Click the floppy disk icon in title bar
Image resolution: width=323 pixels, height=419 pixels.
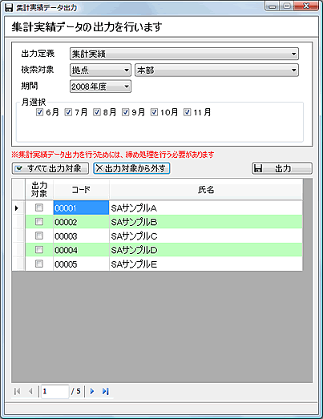pos(9,7)
